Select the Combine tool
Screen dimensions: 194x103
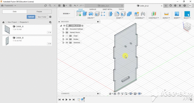[x=129, y=14]
